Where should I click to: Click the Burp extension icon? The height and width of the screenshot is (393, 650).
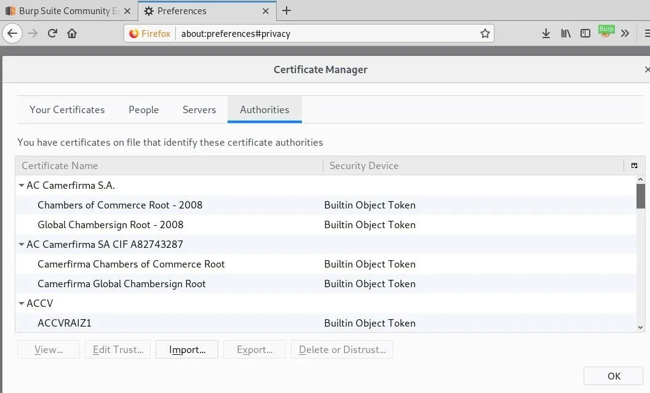(x=606, y=32)
